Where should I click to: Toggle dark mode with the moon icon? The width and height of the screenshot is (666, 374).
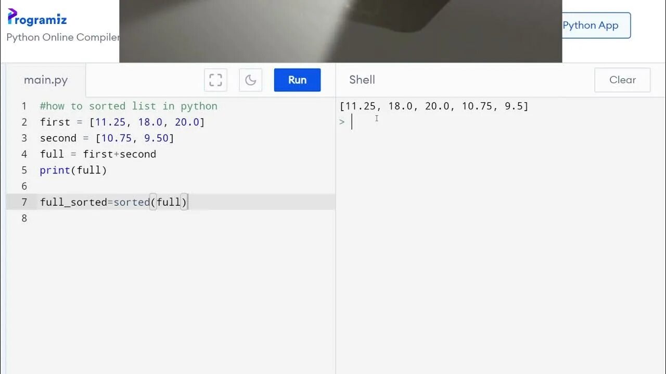250,80
